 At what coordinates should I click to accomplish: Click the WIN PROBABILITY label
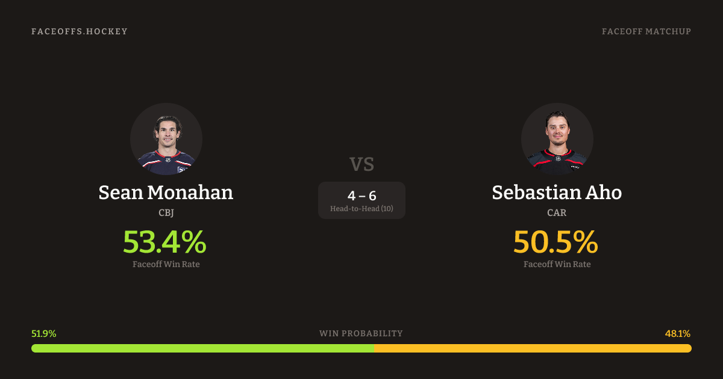point(361,333)
